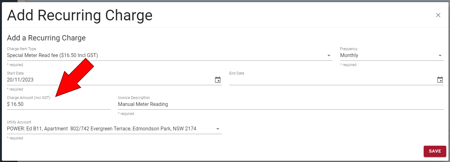Click the 'Add Recurring Charge' dialog title
This screenshot has height=162, width=450.
click(80, 15)
